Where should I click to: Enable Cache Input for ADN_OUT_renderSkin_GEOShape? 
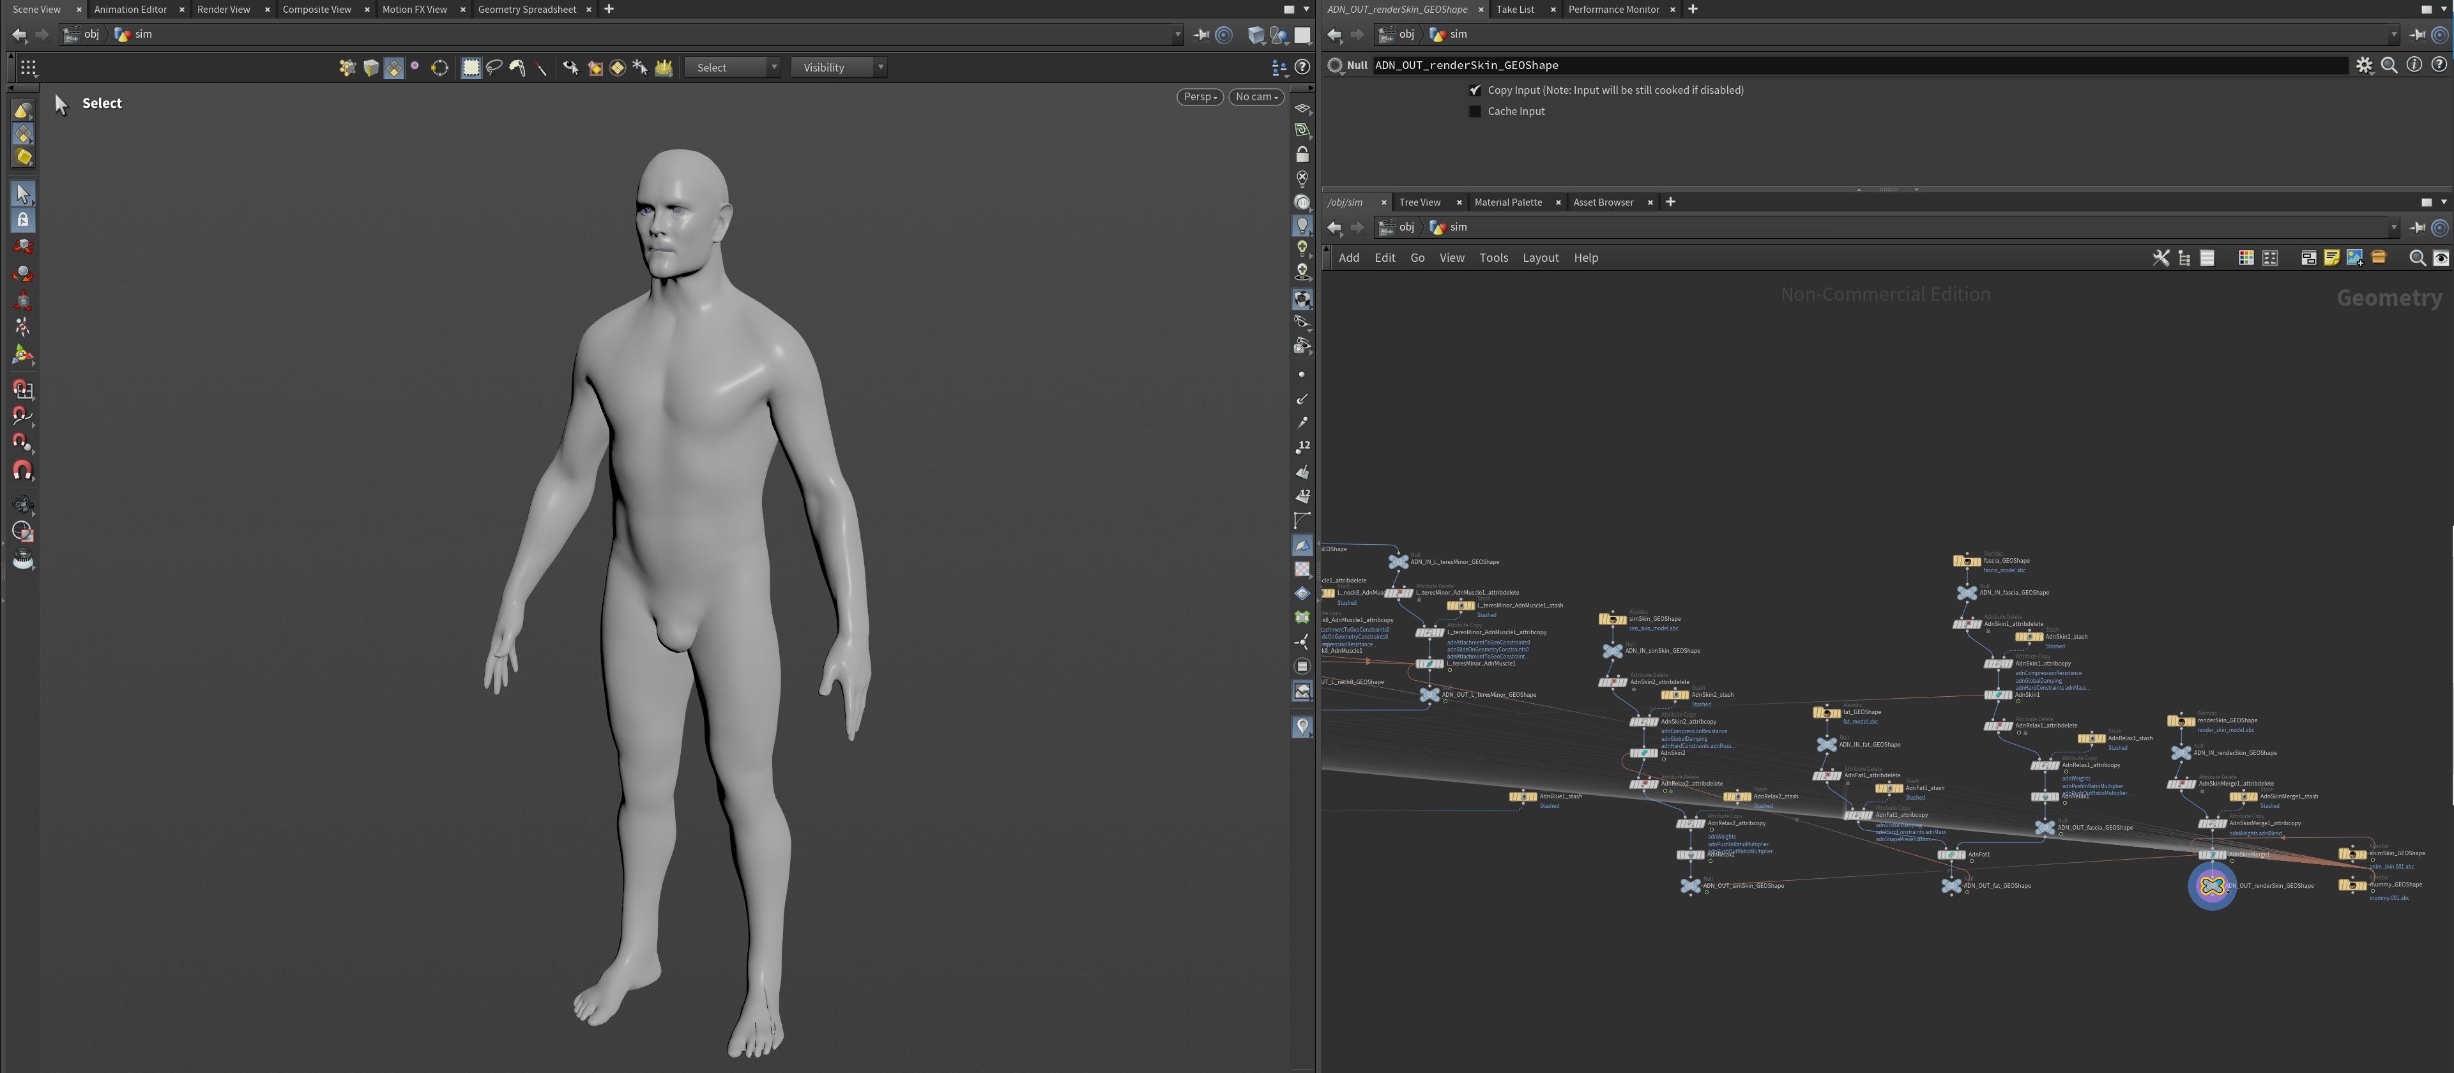click(x=1475, y=110)
